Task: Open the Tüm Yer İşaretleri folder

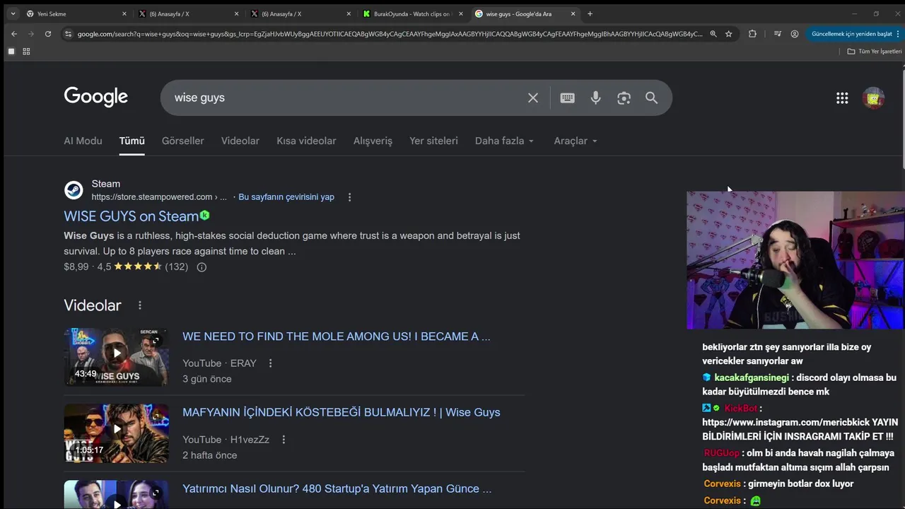Action: point(875,51)
